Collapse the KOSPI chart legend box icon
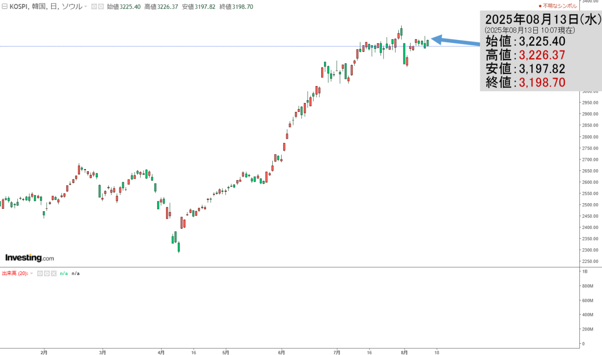 pyautogui.click(x=5, y=7)
